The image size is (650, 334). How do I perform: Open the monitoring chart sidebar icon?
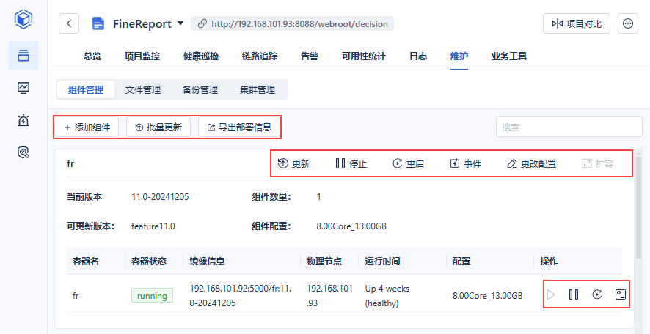click(23, 88)
